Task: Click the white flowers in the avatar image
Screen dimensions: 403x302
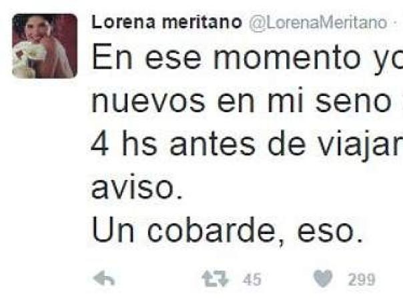Action: [27, 57]
